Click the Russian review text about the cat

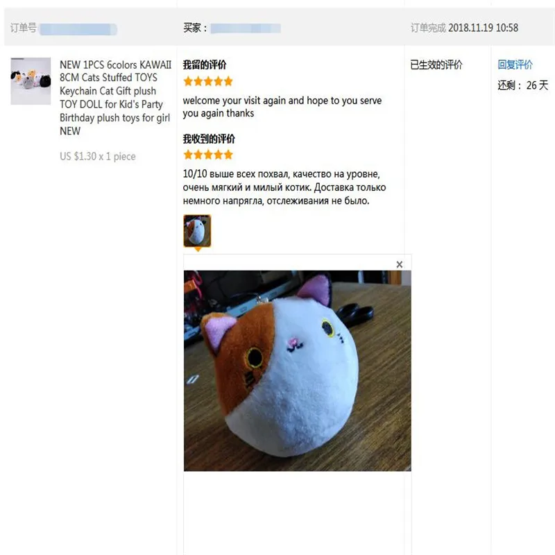(x=284, y=187)
